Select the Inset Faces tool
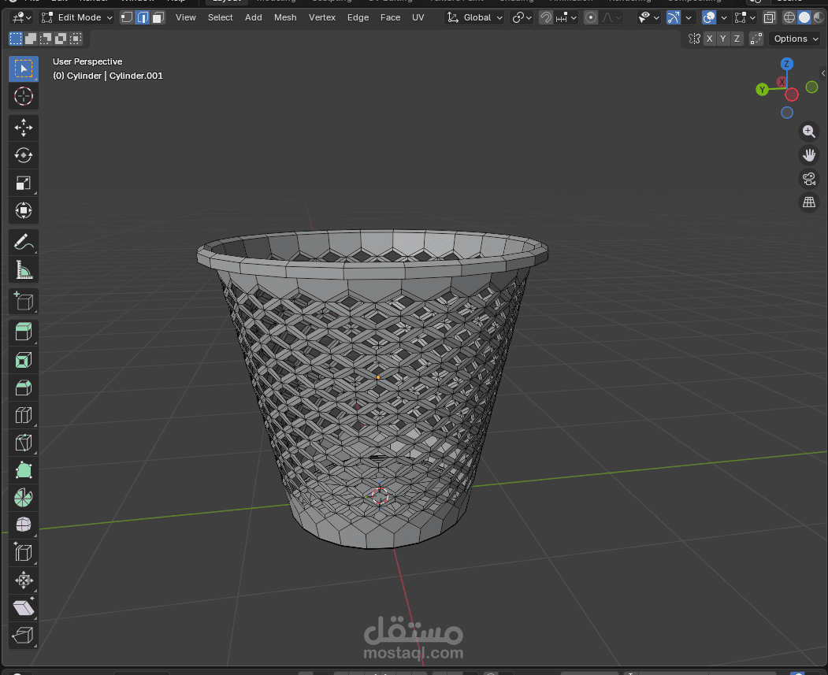This screenshot has height=675, width=828. (x=24, y=361)
